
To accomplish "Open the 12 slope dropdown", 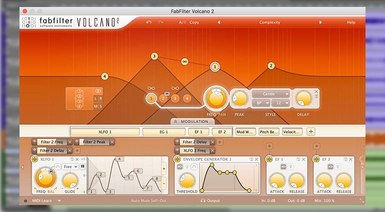I will 280,103.
